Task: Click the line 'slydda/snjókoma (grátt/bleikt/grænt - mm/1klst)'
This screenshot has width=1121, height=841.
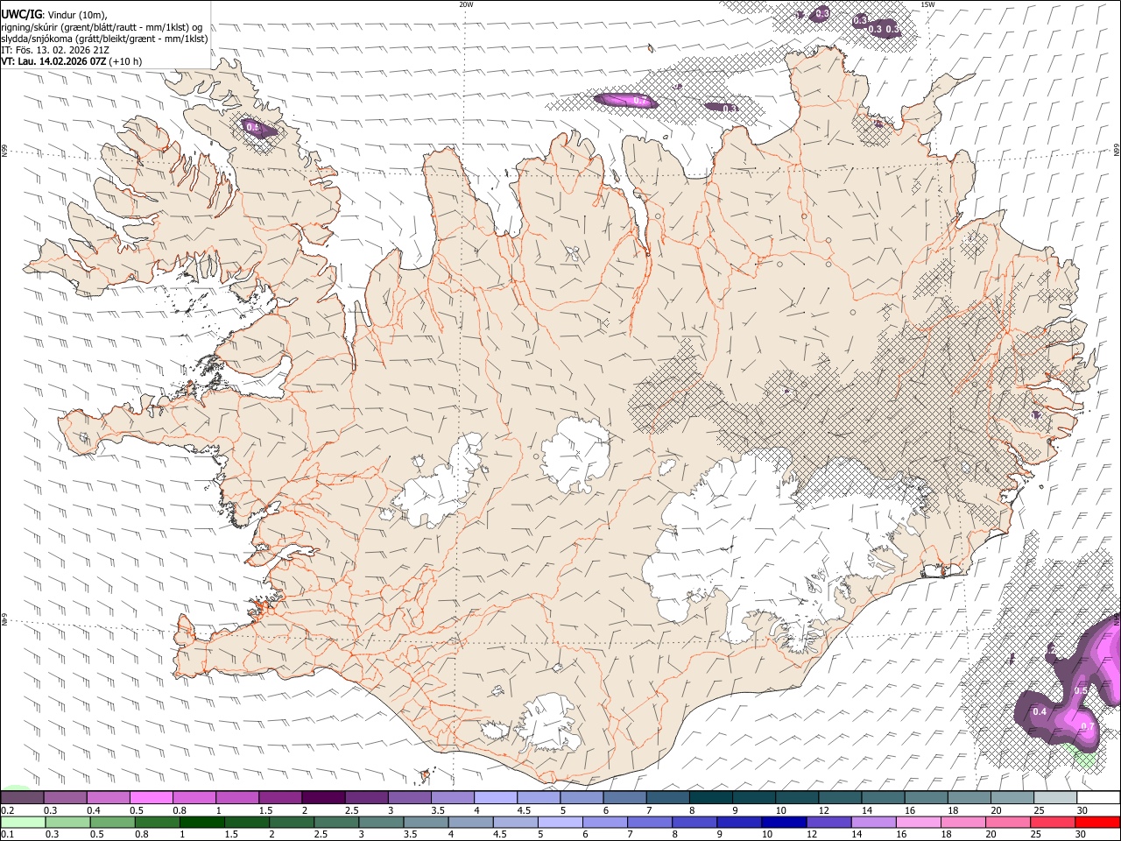Action: click(x=104, y=39)
